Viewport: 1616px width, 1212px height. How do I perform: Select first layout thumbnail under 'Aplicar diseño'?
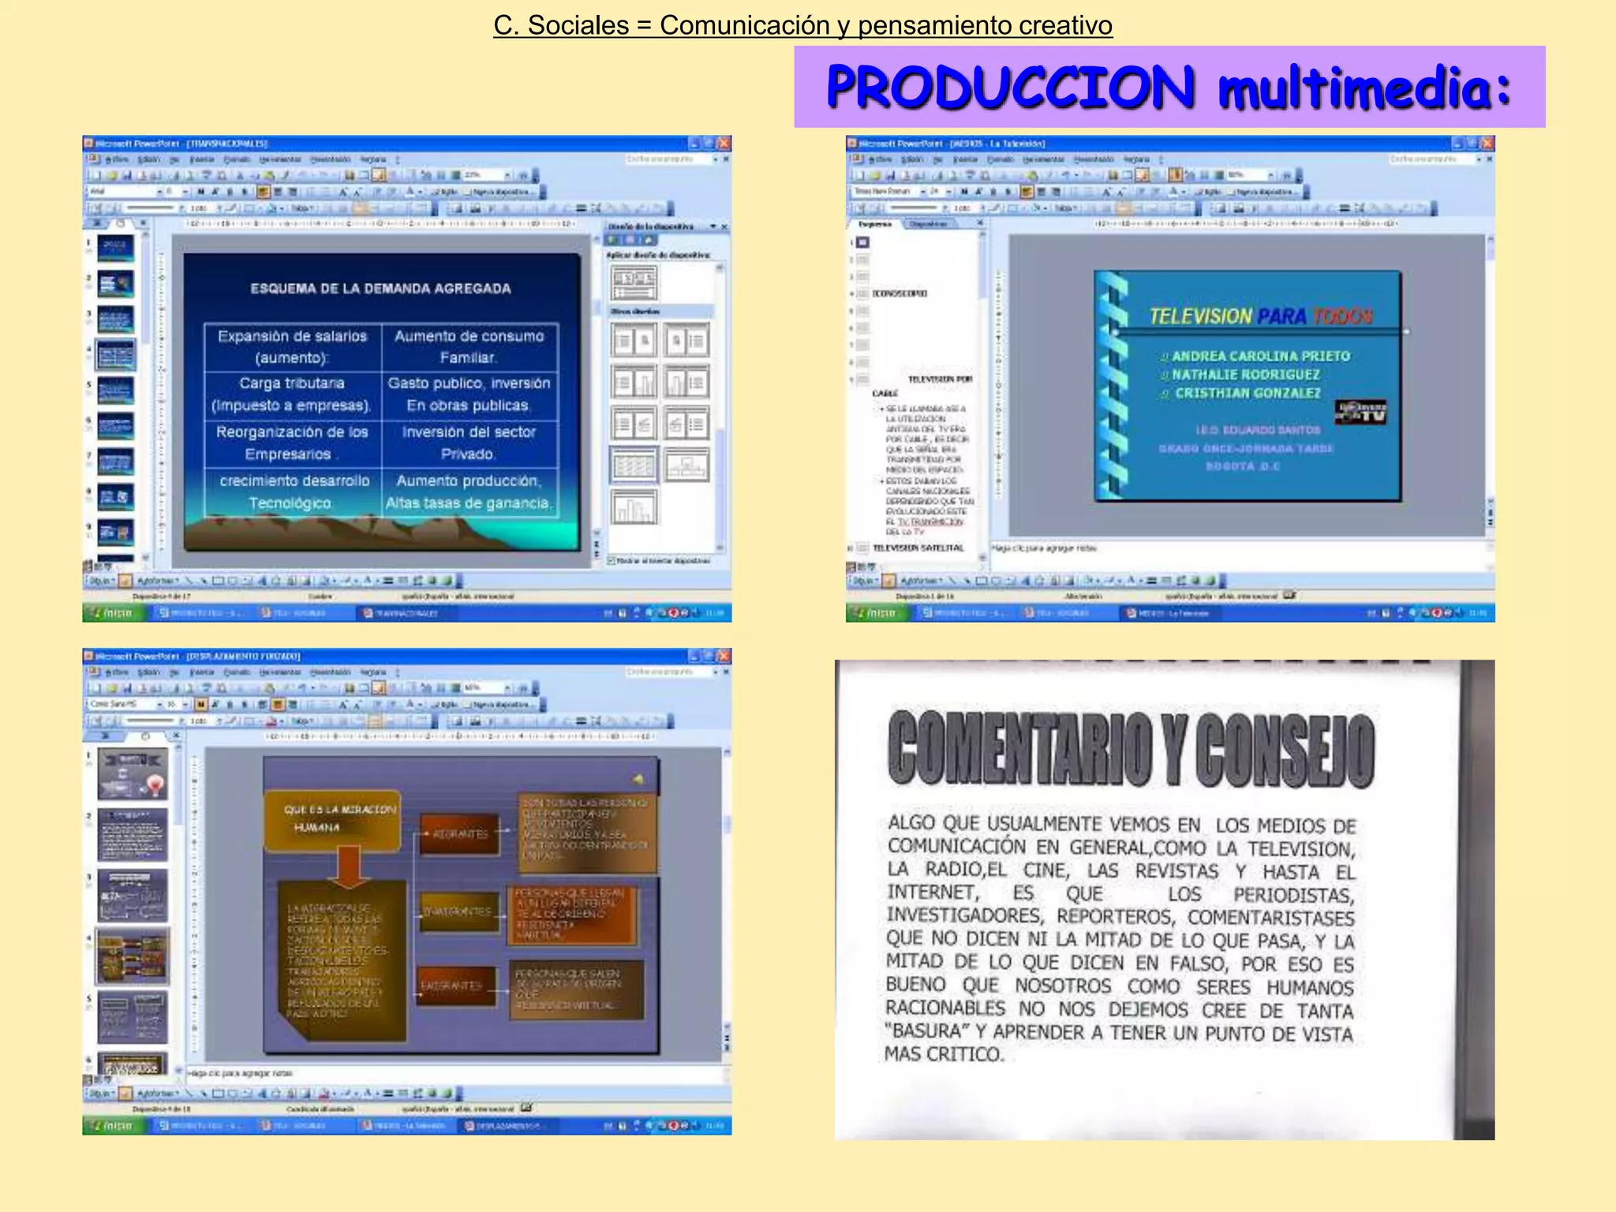pyautogui.click(x=634, y=282)
